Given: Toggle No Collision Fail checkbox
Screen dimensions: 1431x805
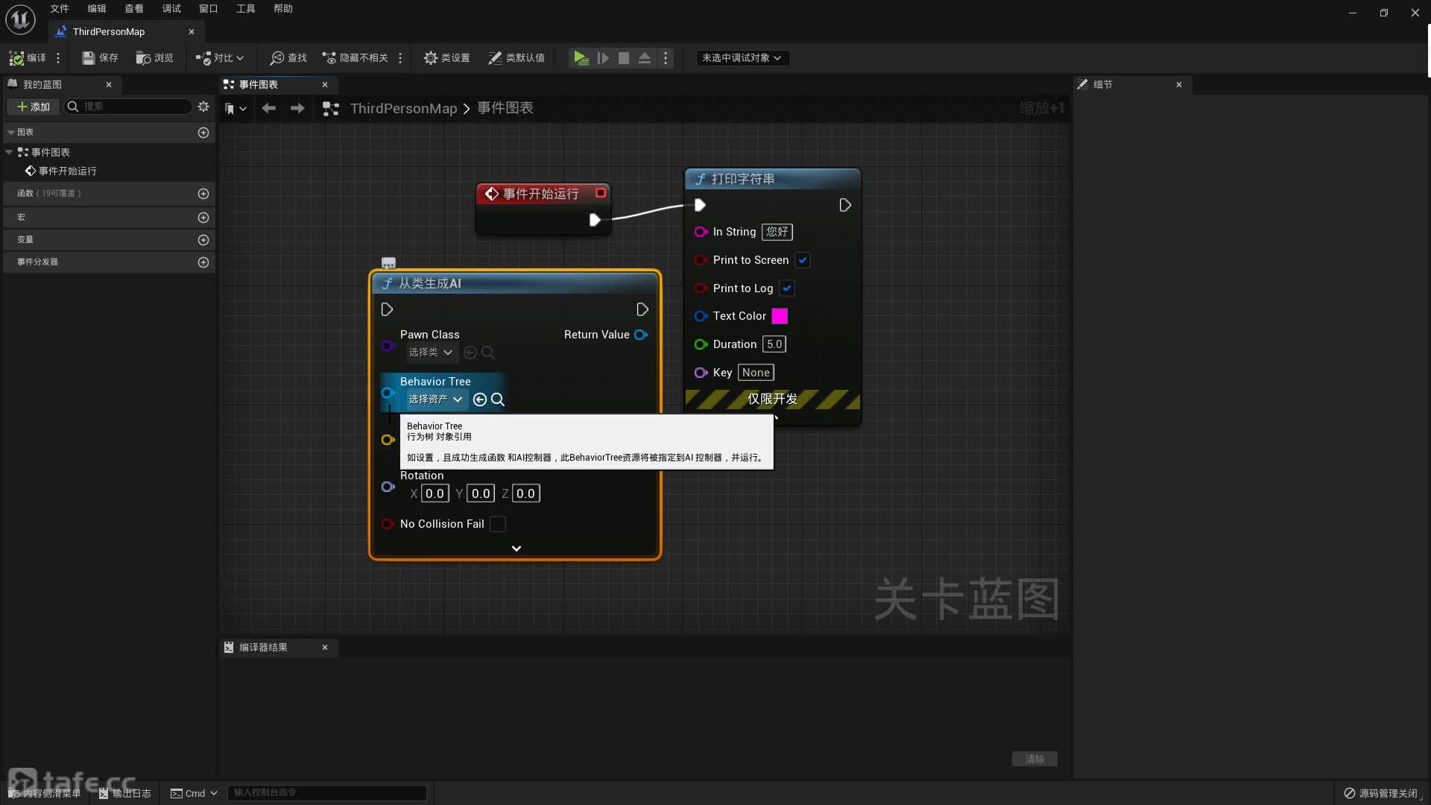Looking at the screenshot, I should (x=498, y=524).
